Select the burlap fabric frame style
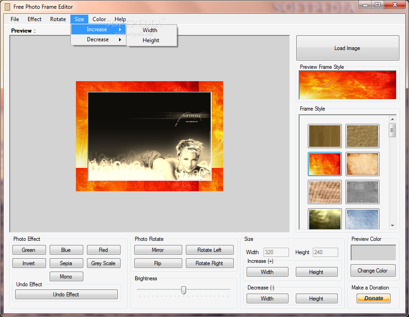Viewport: 409px width, 317px height. (x=324, y=192)
